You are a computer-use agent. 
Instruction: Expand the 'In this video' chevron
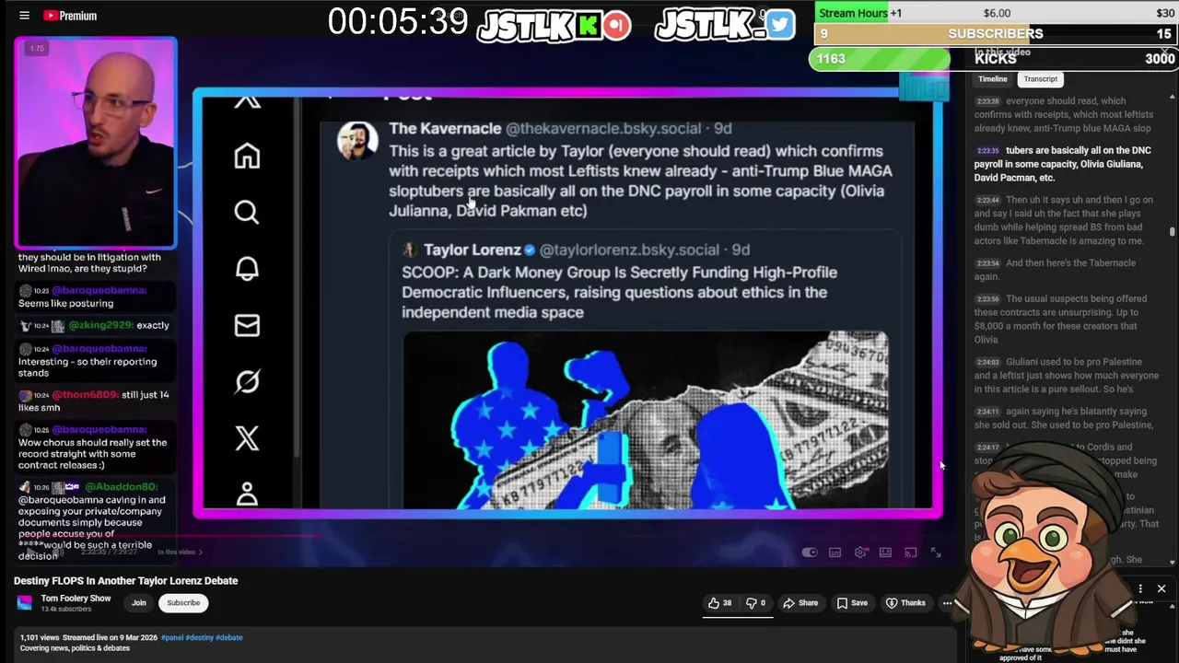point(200,552)
